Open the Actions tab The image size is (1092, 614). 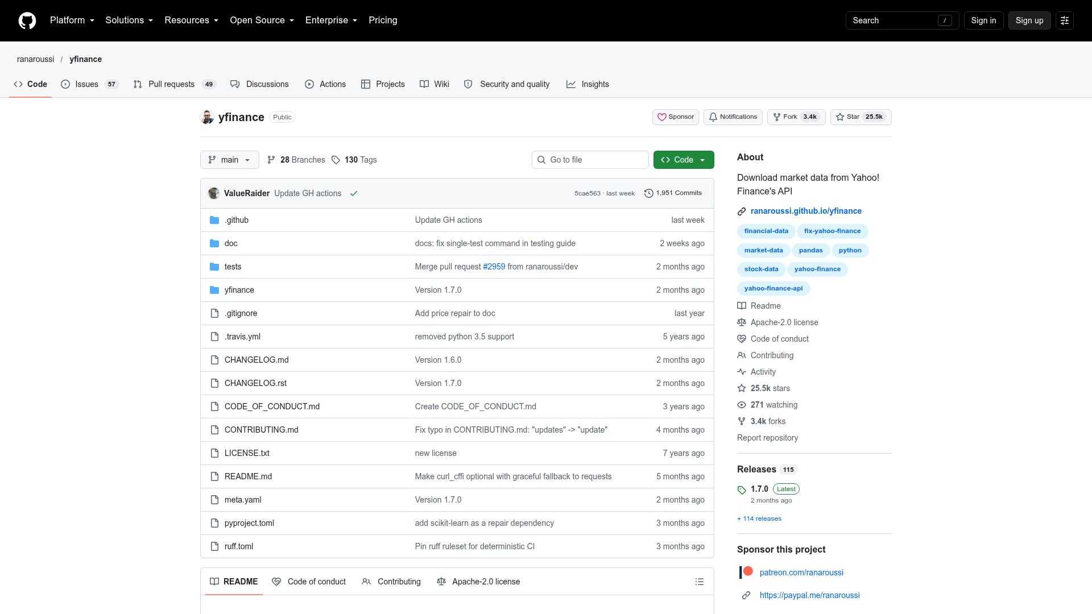coord(325,84)
